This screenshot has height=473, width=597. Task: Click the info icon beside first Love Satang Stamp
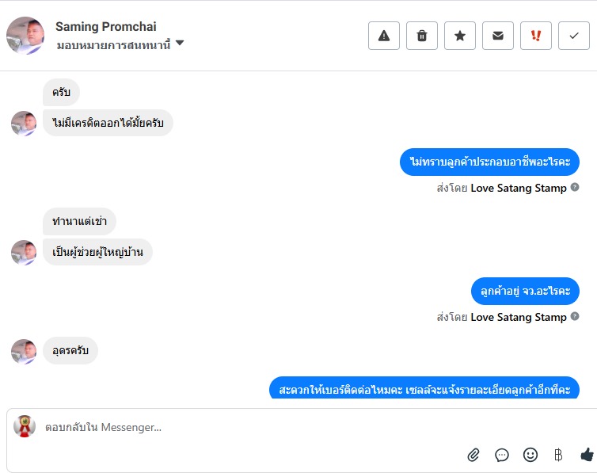[575, 188]
